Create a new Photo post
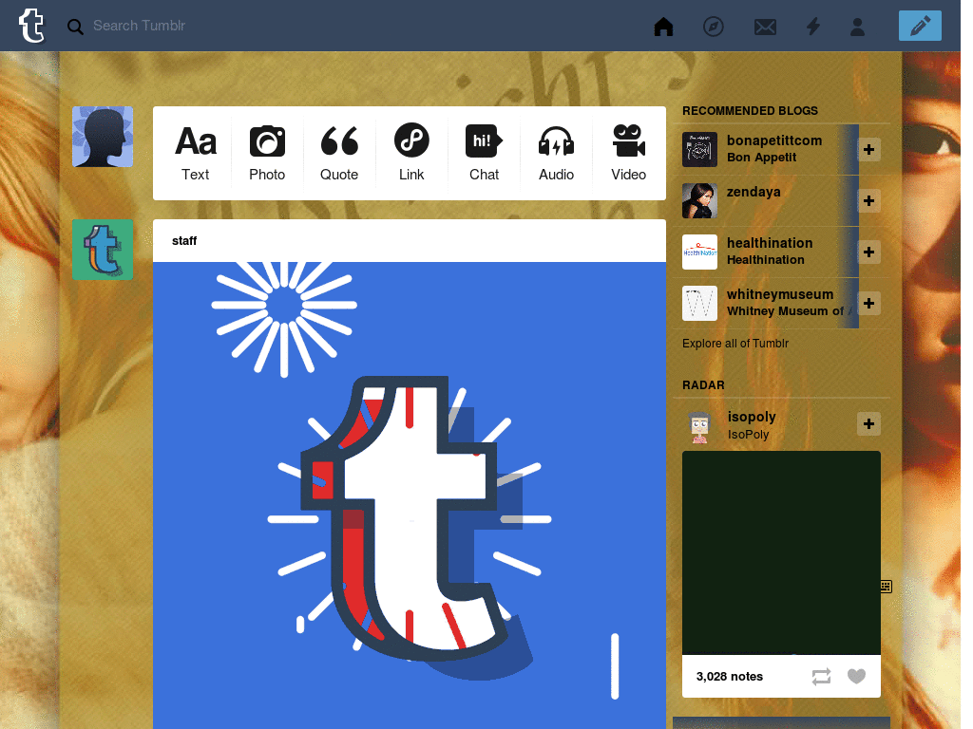Viewport: 973px width, 729px height. [267, 153]
